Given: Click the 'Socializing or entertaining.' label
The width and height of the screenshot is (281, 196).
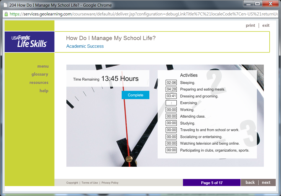Looking at the screenshot, I should pos(201,137).
